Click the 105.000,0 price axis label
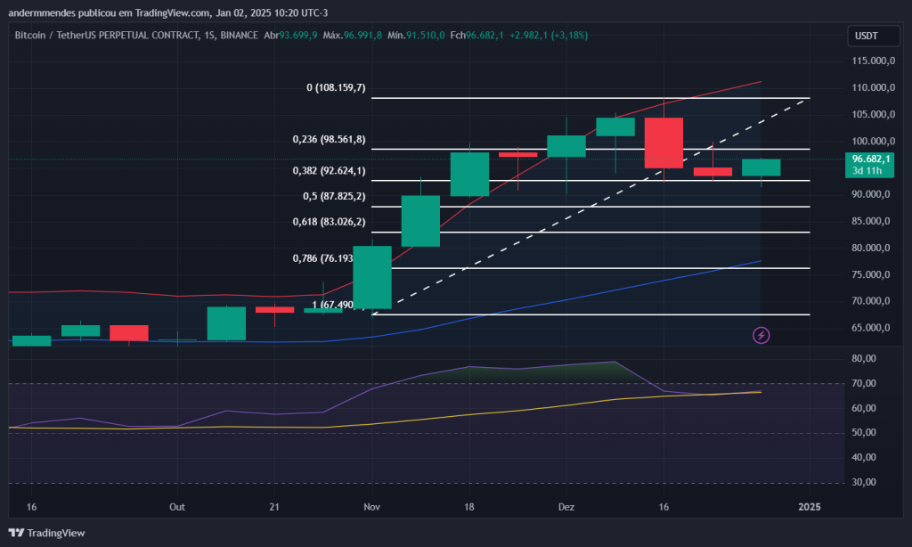The image size is (912, 547). [x=873, y=114]
